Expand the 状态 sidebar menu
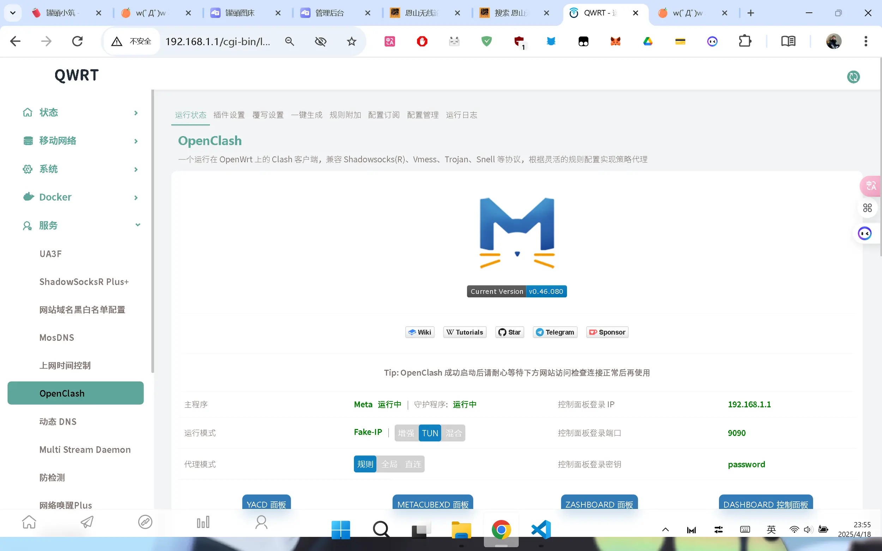882x551 pixels. 75,113
